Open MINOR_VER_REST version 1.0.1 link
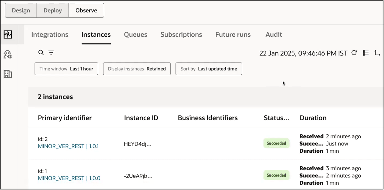The image size is (384, 190). [68, 146]
